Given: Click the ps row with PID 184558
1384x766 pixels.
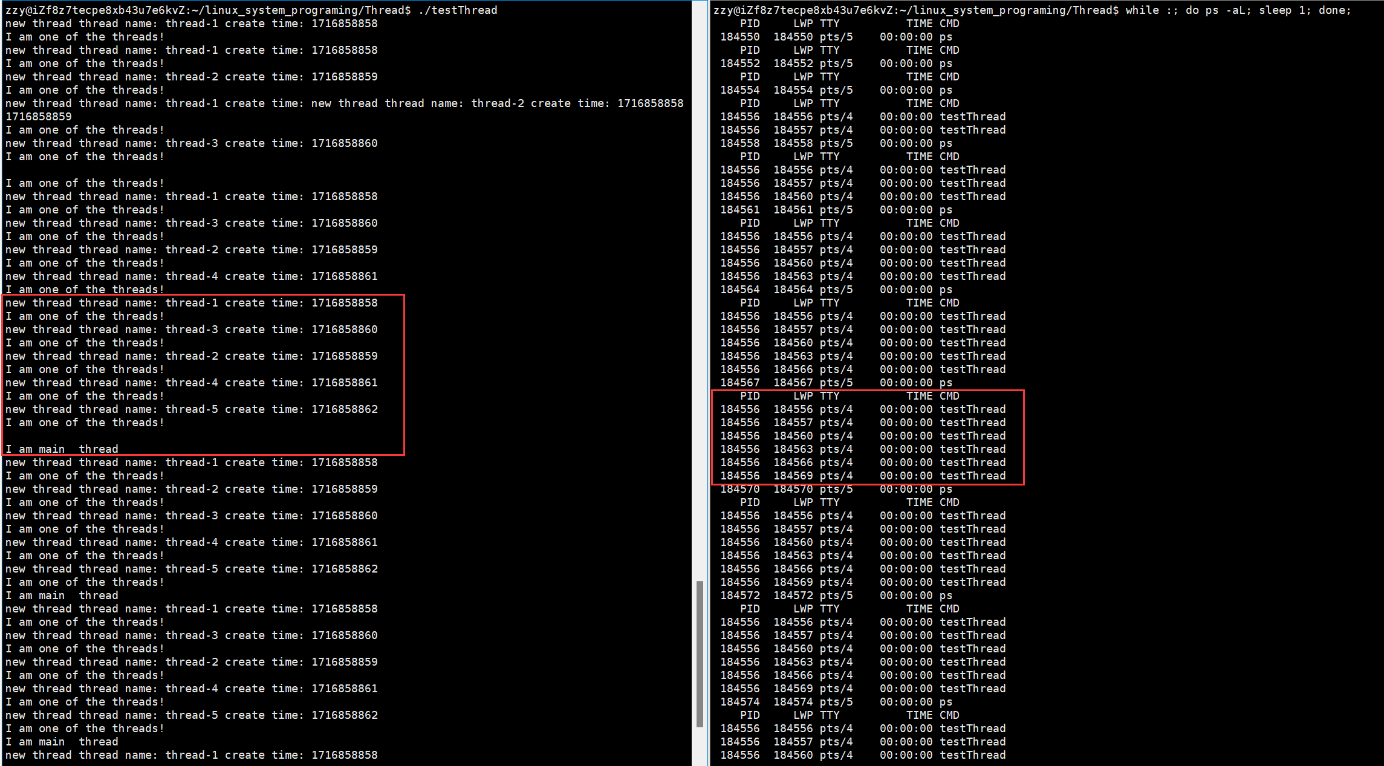Looking at the screenshot, I should (836, 143).
